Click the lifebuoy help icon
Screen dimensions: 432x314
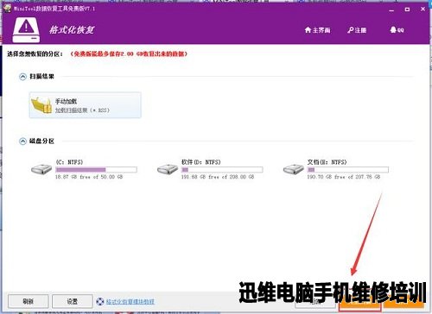pyautogui.click(x=100, y=301)
